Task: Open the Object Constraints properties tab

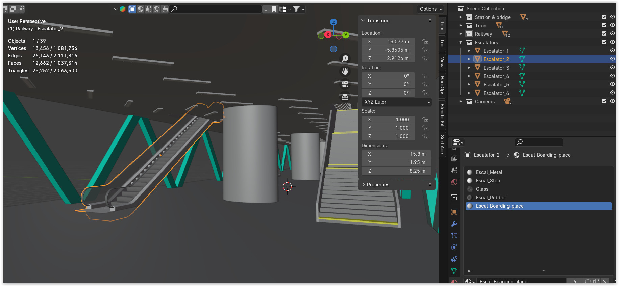Action: (454, 259)
